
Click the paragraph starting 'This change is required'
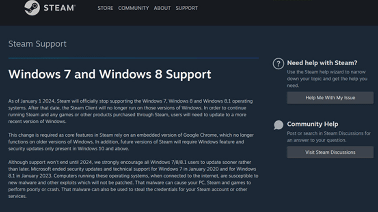tap(131, 142)
